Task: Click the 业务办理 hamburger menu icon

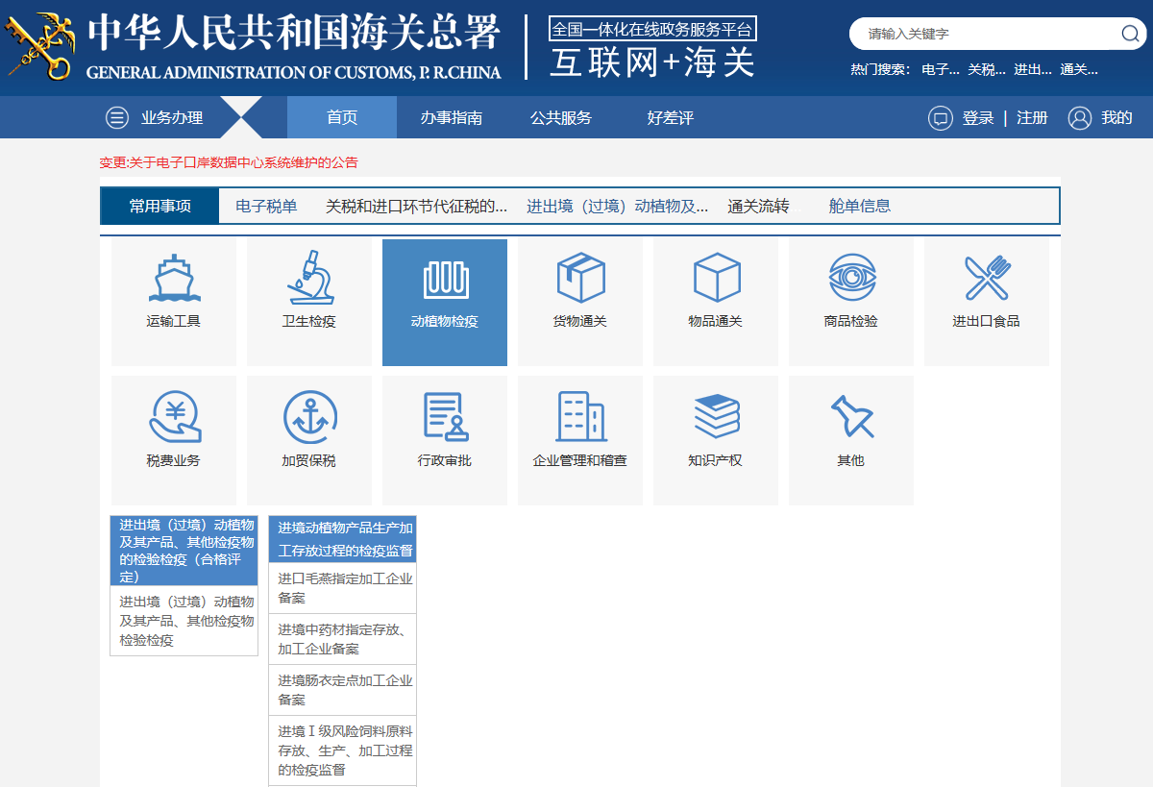Action: [x=117, y=117]
